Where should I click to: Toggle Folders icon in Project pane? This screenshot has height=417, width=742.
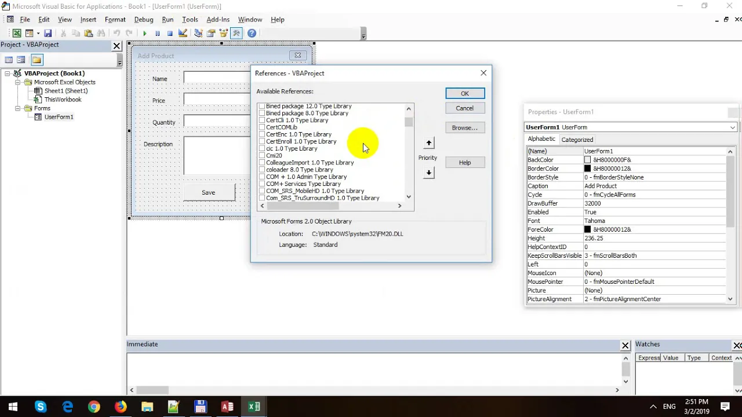coord(37,60)
